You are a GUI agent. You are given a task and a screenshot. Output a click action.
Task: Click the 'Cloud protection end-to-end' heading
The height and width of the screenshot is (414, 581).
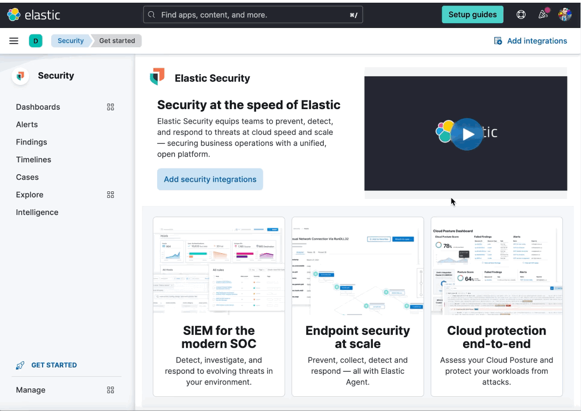(497, 337)
